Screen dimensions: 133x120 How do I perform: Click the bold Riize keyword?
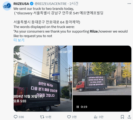94,32
